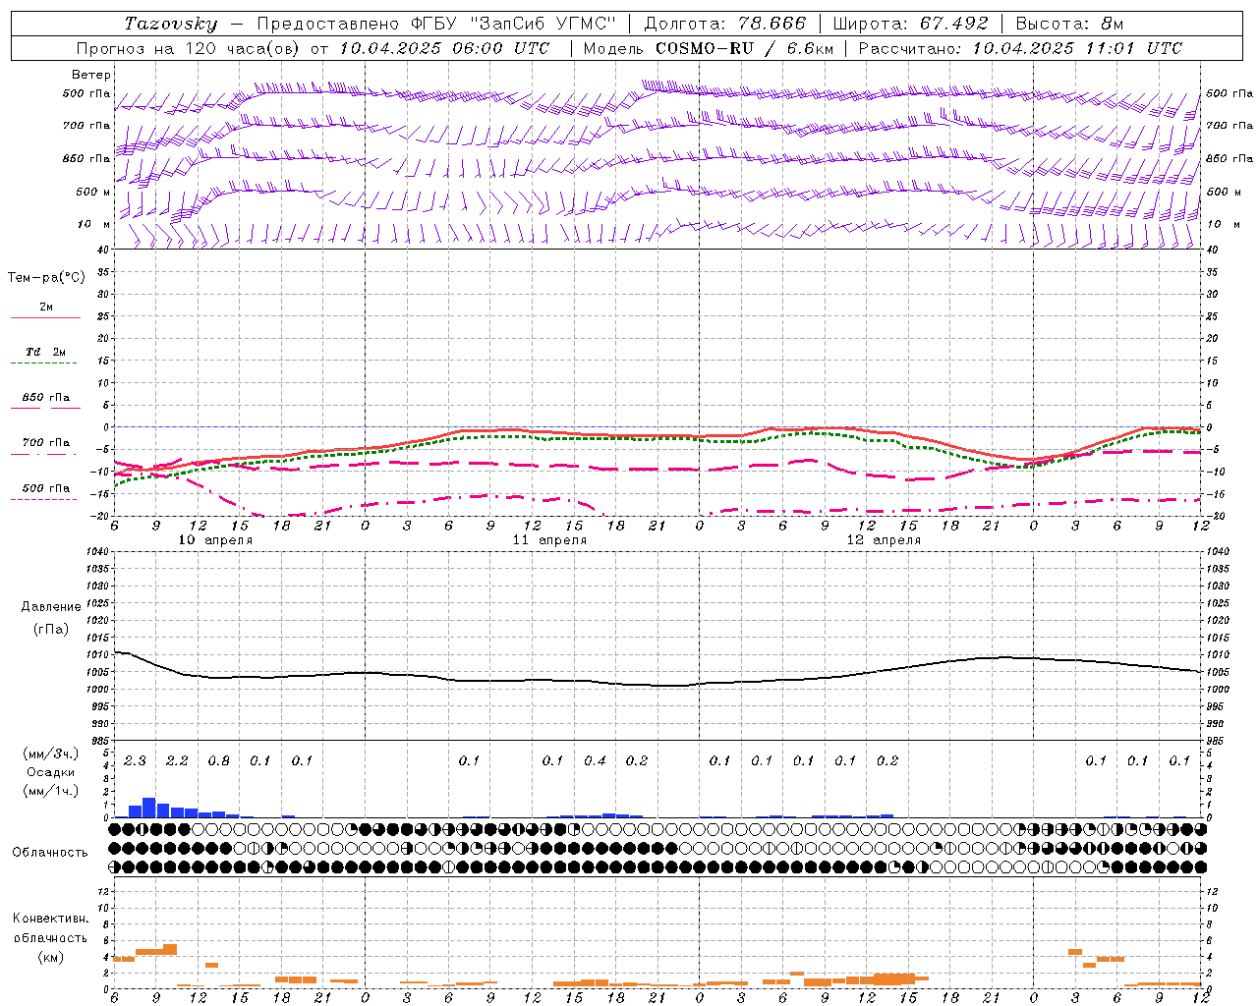This screenshot has width=1258, height=1006.
Task: Select the Облачность cloud cover row label
Action: 50,853
